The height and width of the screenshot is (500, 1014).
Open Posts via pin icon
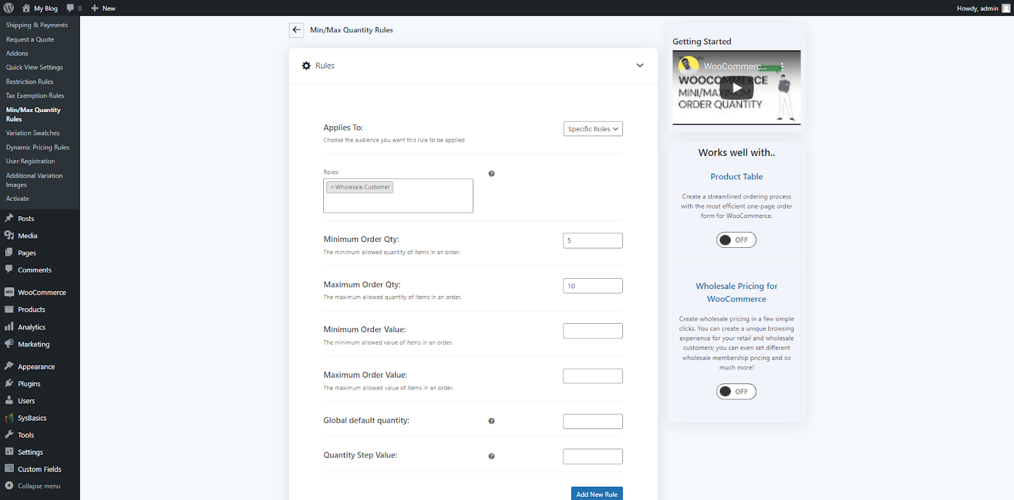(x=9, y=218)
